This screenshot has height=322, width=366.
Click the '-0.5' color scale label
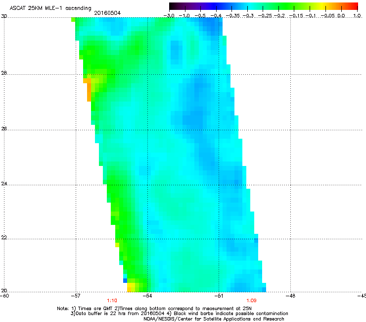(200, 16)
